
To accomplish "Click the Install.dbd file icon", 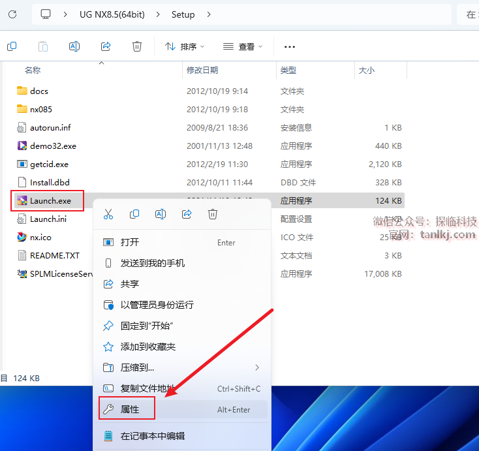I will (x=22, y=182).
